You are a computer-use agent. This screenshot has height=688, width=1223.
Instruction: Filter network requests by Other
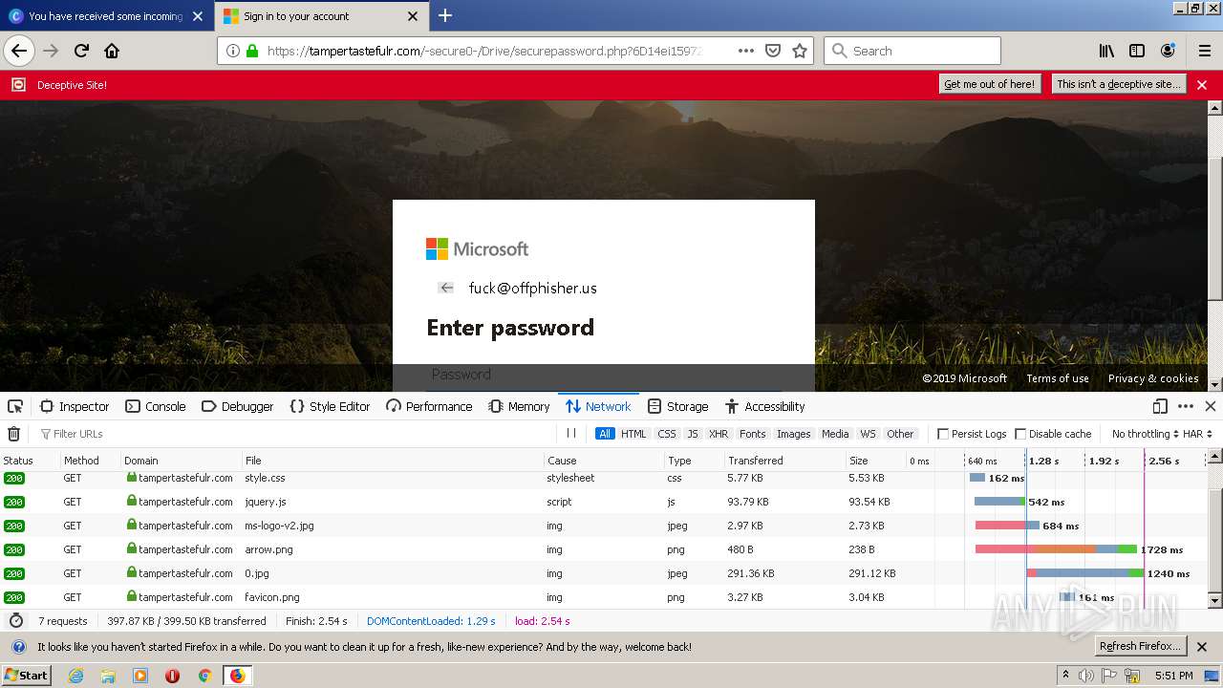pyautogui.click(x=900, y=434)
